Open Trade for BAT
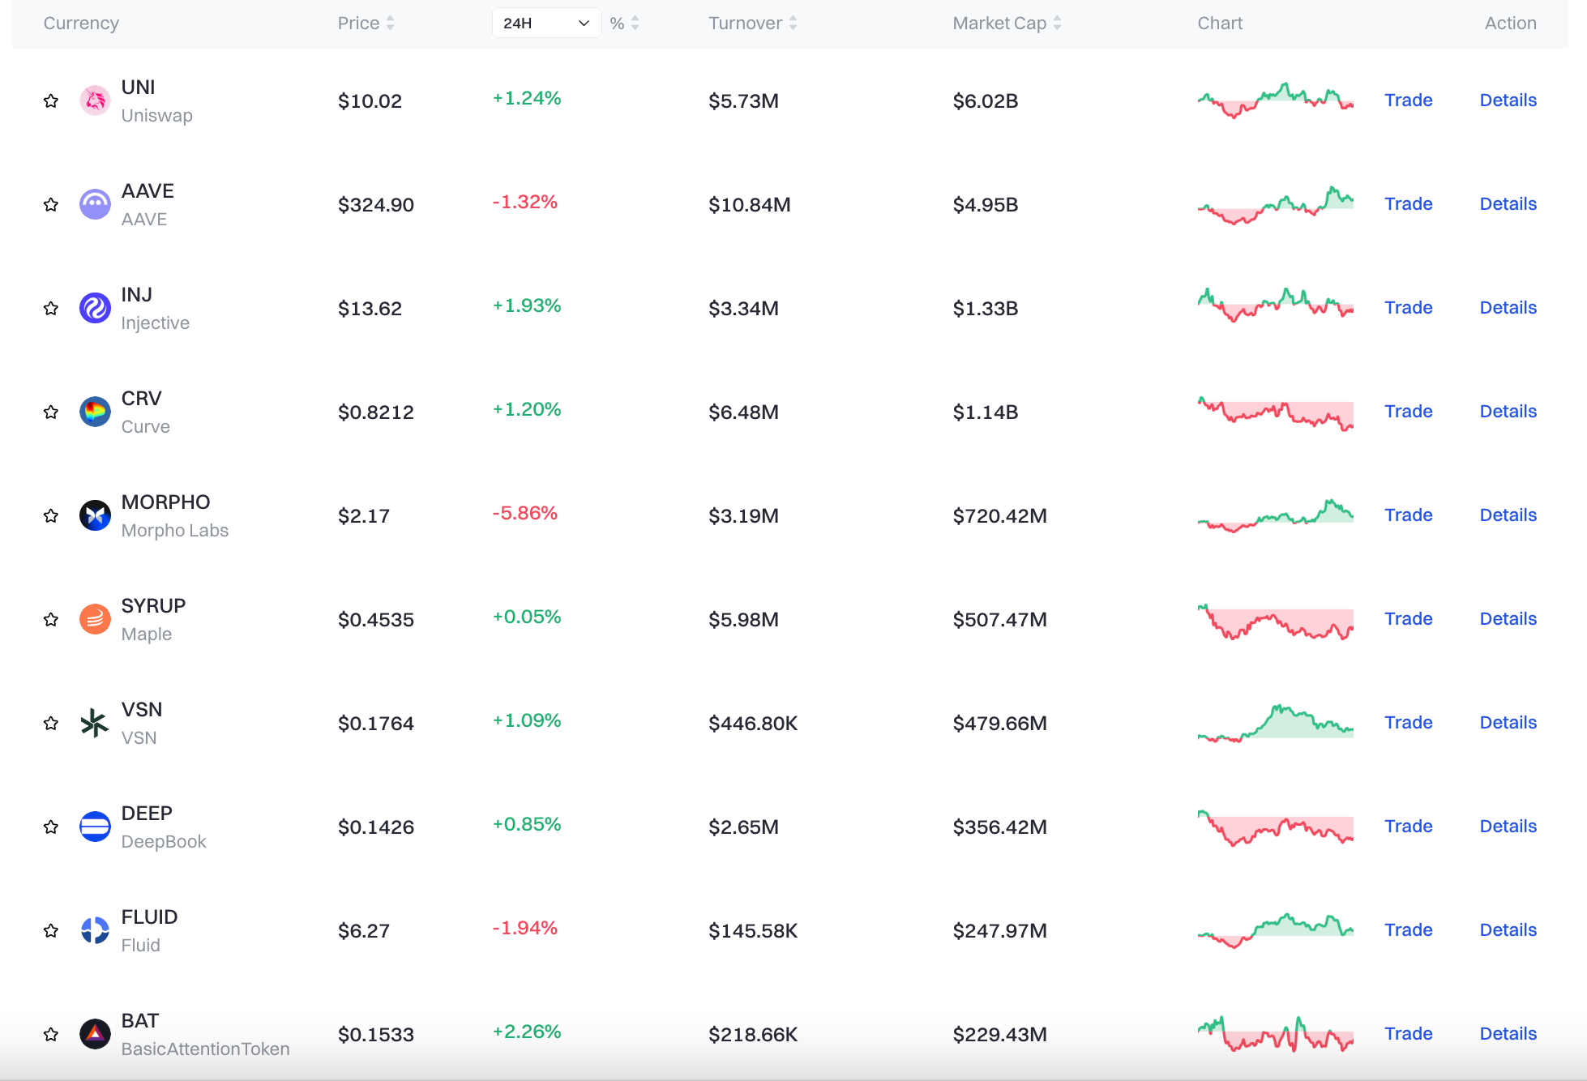The image size is (1587, 1081). (1408, 1034)
